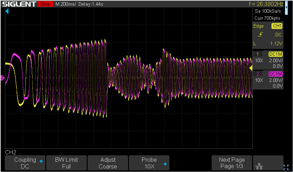
Task: Click the SIGLENT logo
Action: [18, 4]
